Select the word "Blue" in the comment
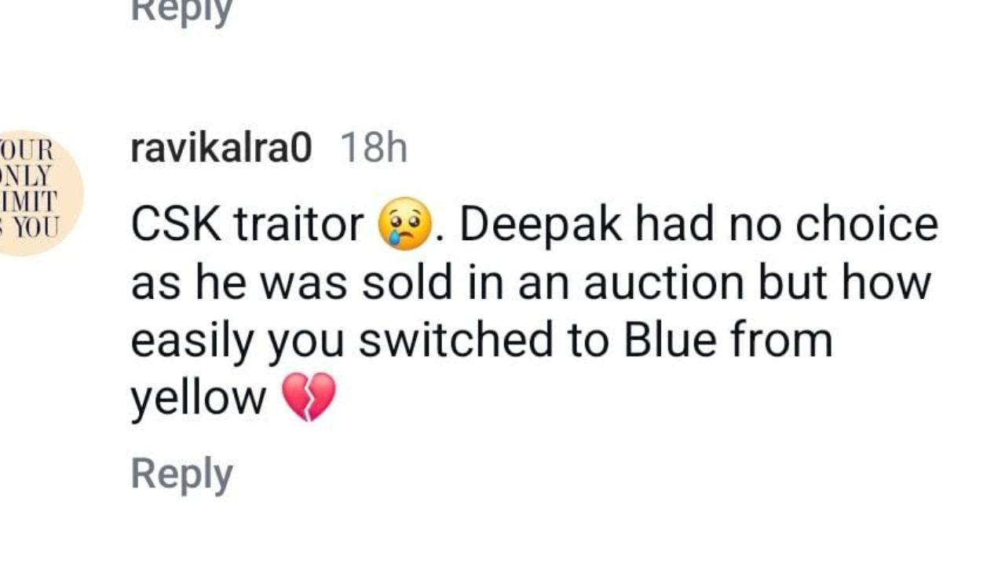 [660, 340]
